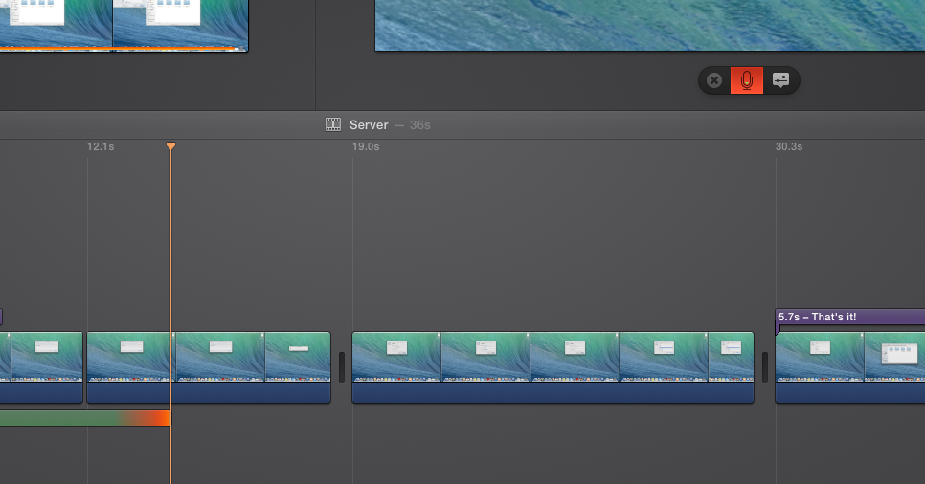925x484 pixels.
Task: Click the 19.0s time marker in the ruler
Action: 366,146
